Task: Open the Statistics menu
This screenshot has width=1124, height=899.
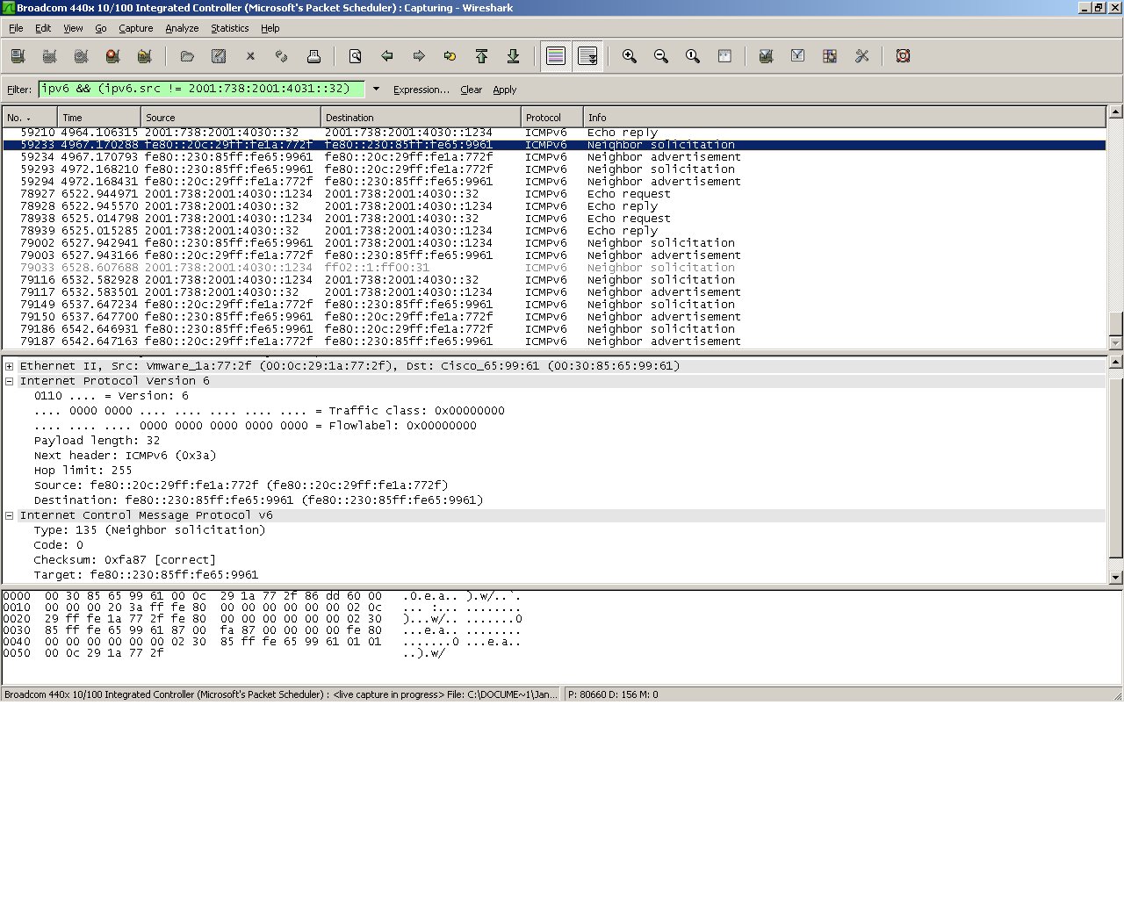Action: pos(229,28)
